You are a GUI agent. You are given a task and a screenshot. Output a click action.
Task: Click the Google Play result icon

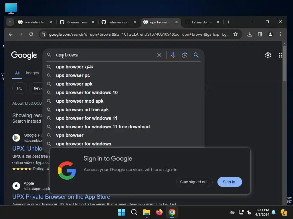[16, 138]
